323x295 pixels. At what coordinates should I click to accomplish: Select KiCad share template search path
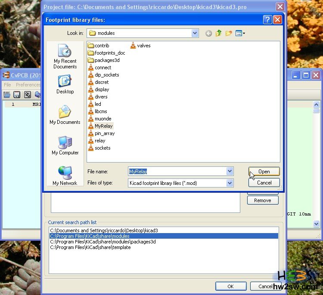coord(90,247)
